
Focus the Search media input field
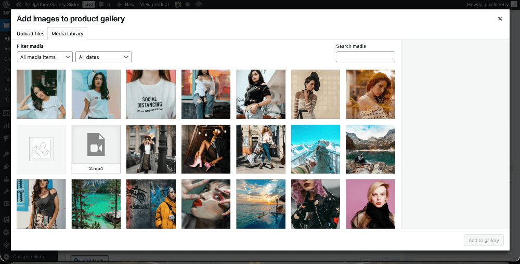pyautogui.click(x=366, y=57)
